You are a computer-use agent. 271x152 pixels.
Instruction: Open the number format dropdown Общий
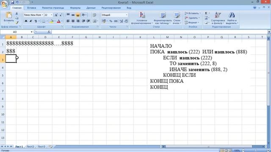[x=127, y=15]
